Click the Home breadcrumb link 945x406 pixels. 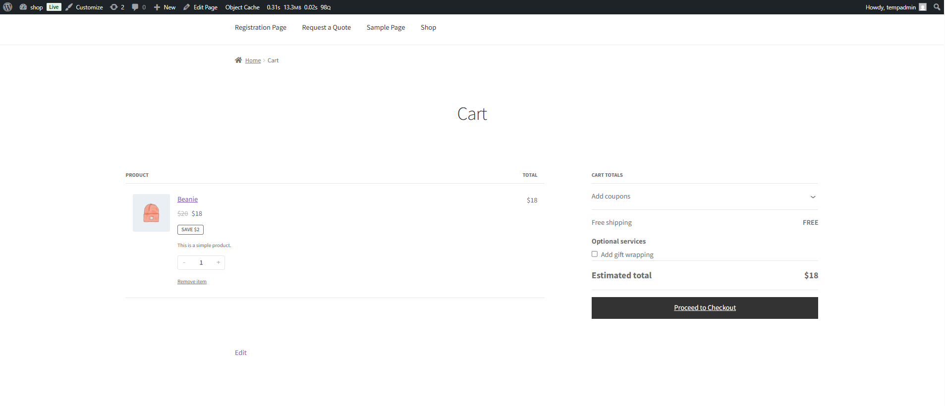(253, 60)
